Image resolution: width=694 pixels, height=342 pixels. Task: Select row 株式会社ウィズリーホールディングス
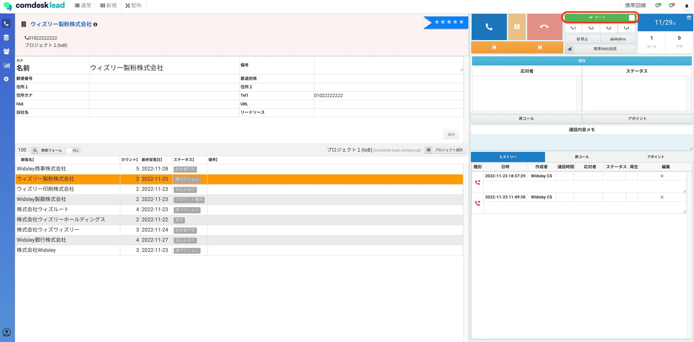coord(239,220)
